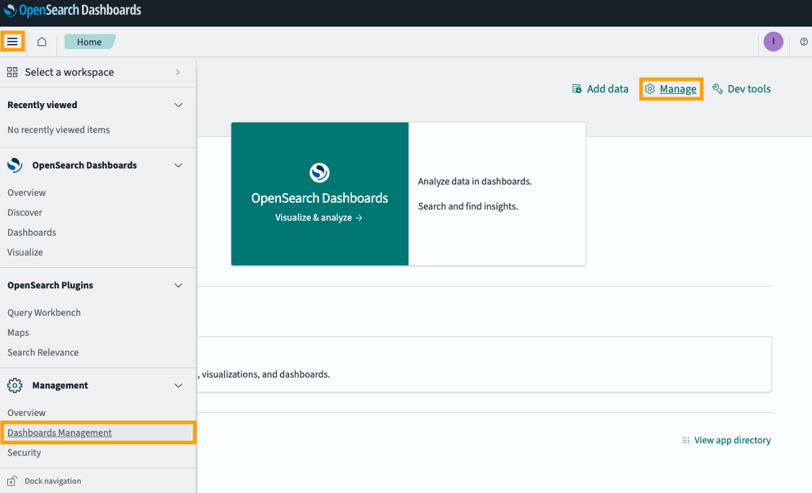Image resolution: width=812 pixels, height=493 pixels.
Task: Click the hamburger navigation menu icon
Action: point(12,42)
